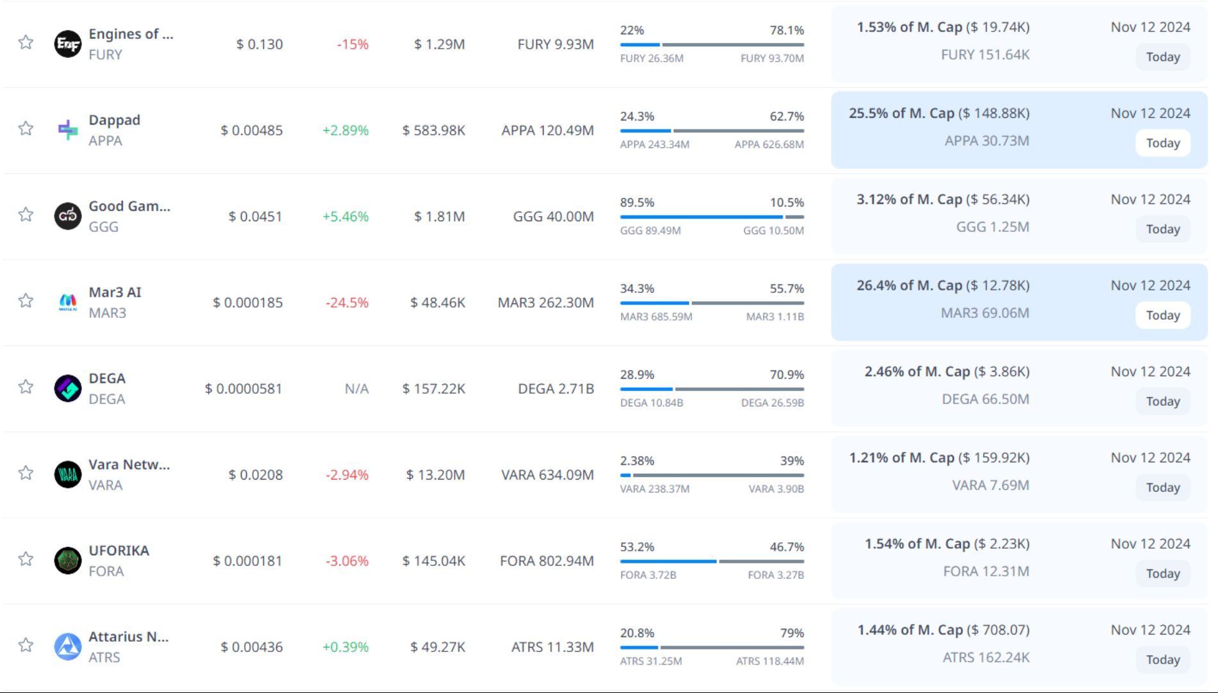Click the GGG unlock progress bar

712,217
